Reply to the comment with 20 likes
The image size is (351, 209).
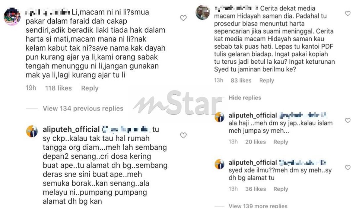[281, 142]
